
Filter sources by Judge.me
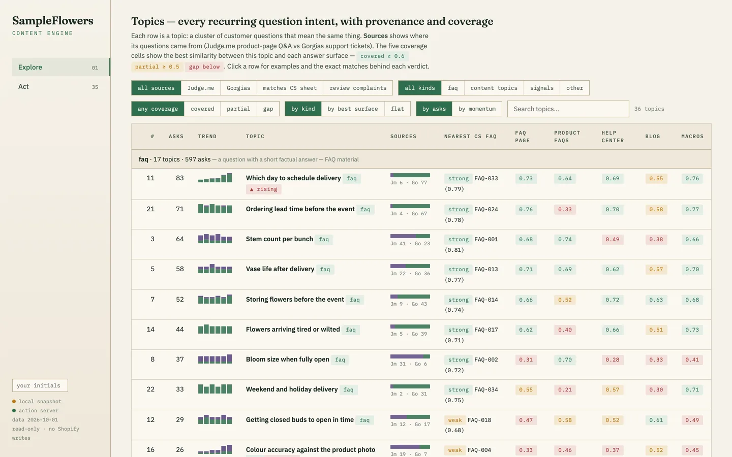pyautogui.click(x=201, y=88)
